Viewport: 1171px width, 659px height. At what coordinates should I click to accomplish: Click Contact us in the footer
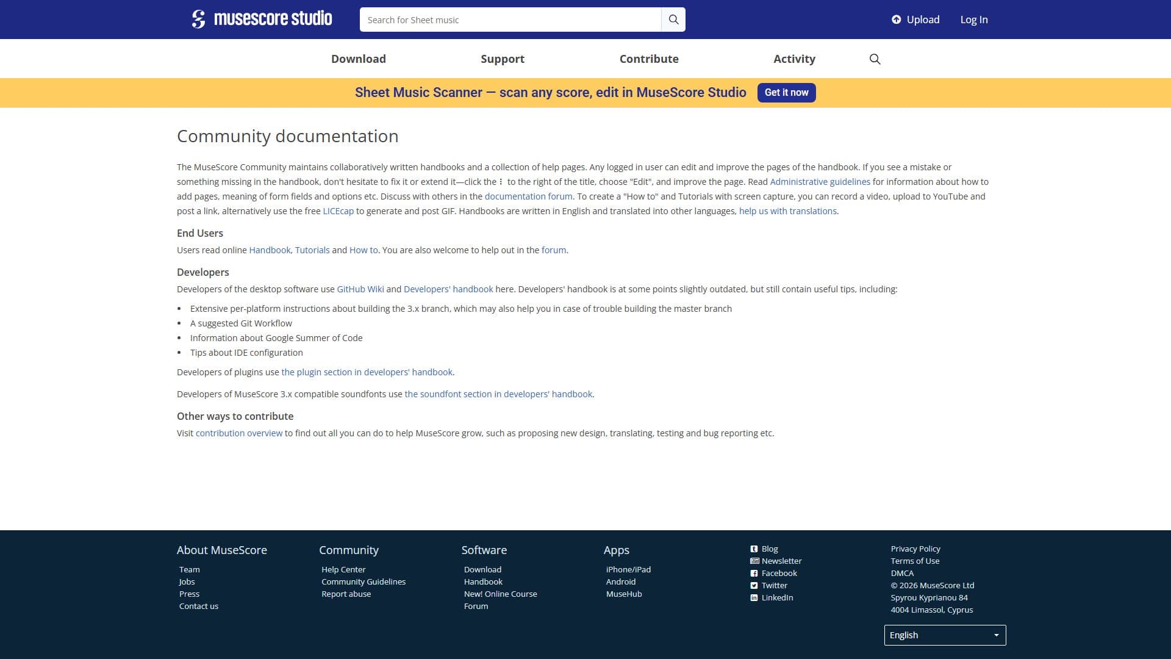click(198, 606)
